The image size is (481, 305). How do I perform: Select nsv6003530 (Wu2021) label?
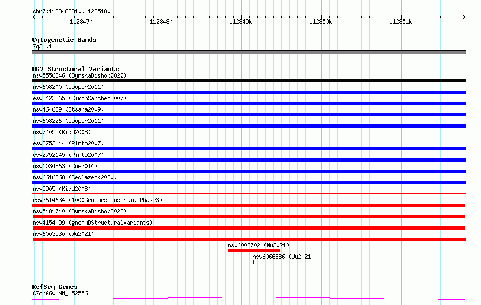(x=63, y=234)
